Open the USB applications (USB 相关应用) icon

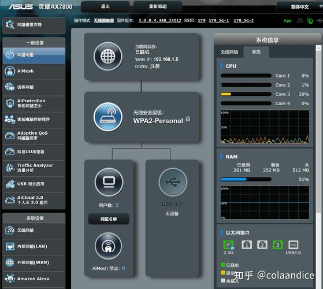[10, 184]
